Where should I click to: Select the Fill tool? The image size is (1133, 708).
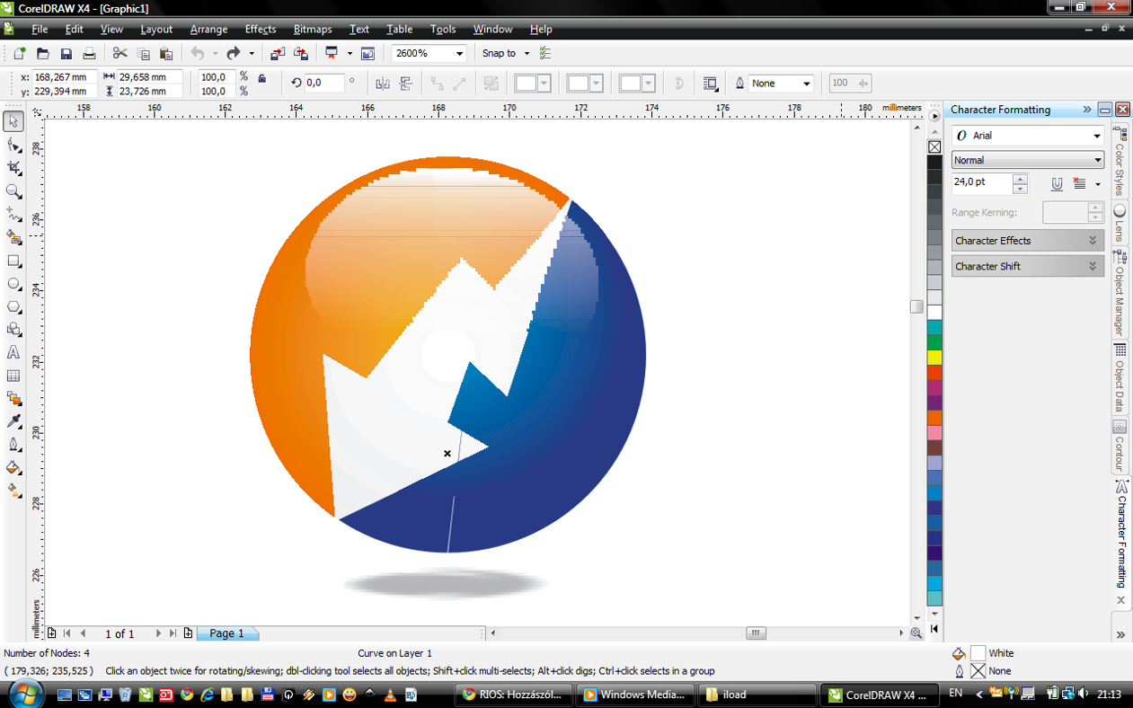coord(13,468)
